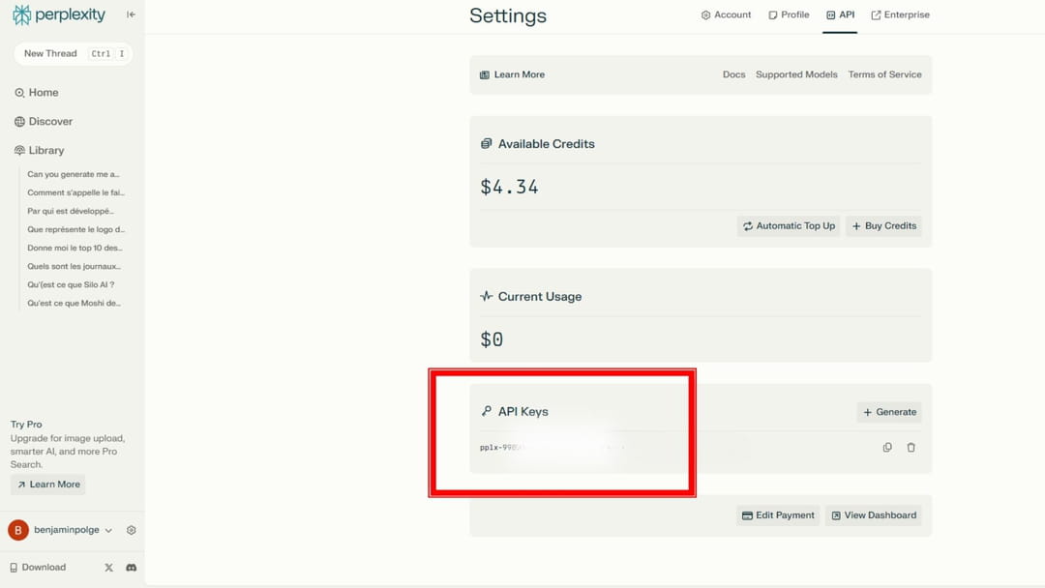The height and width of the screenshot is (588, 1045).
Task: Go to Home in sidebar
Action: click(37, 93)
